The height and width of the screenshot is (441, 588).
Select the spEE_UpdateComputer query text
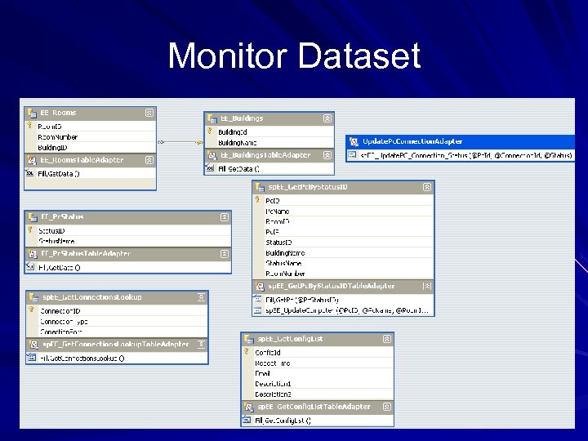tap(347, 310)
